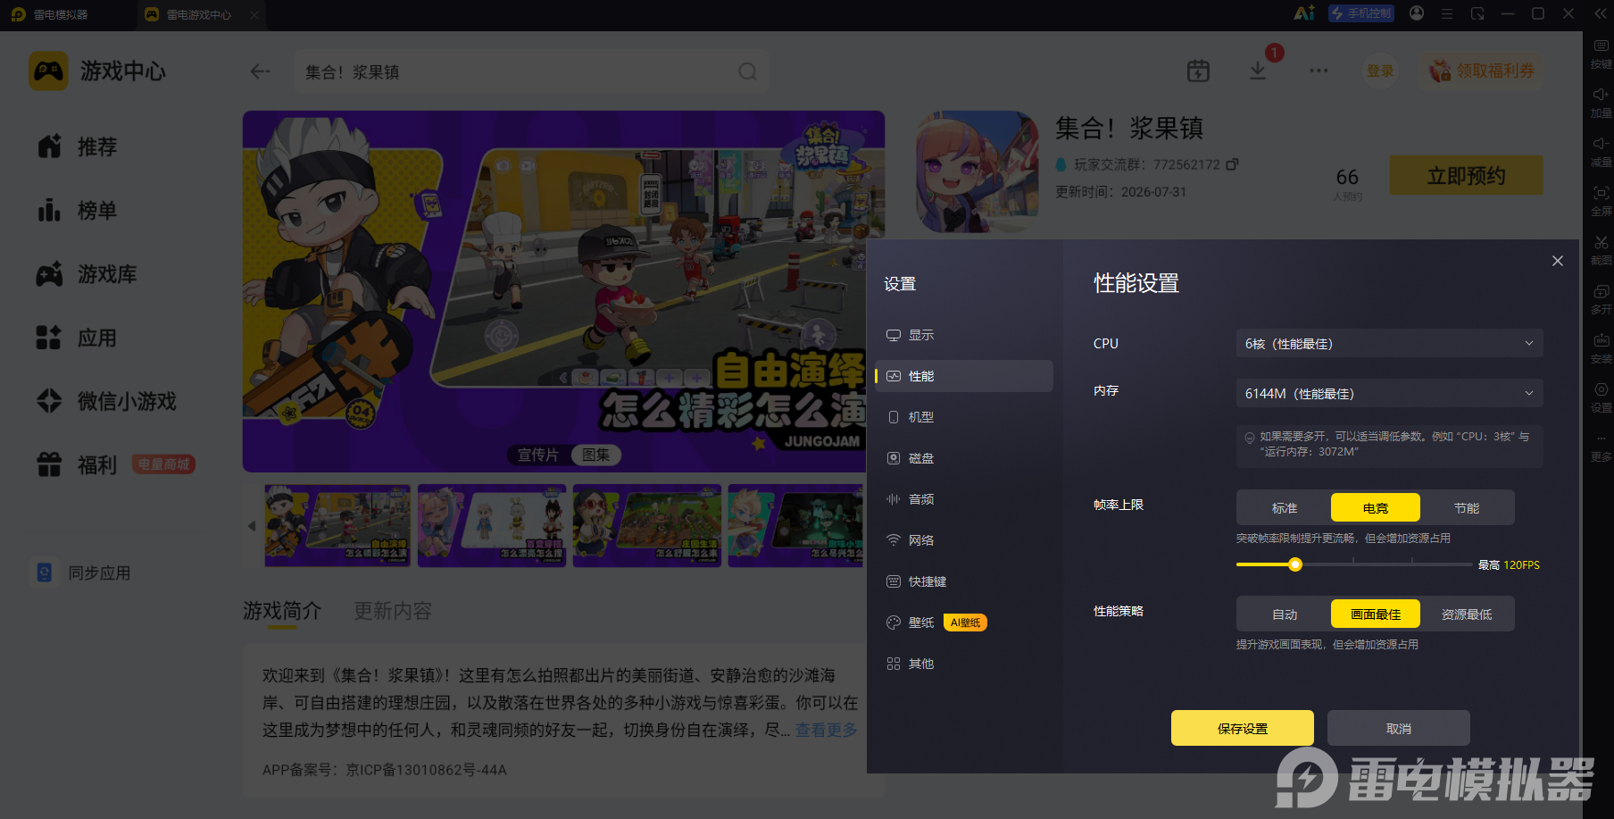The image size is (1614, 819).
Task: Choose 自动 performance strategy
Action: click(1285, 614)
